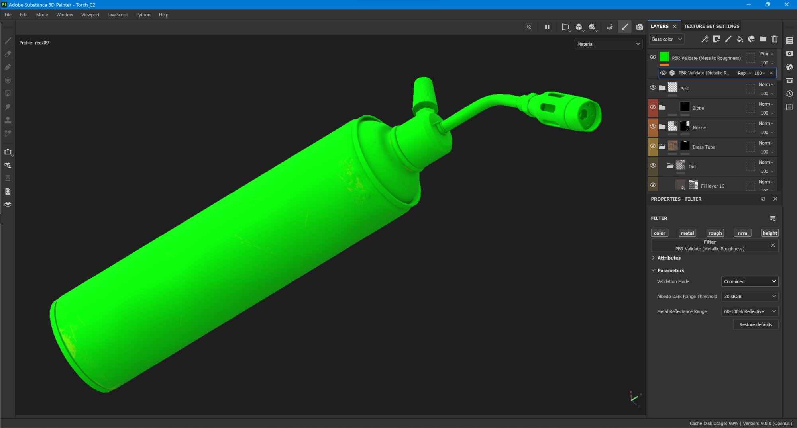This screenshot has height=428, width=797.
Task: Remove the PBR Validate filter with its X
Action: 773,245
